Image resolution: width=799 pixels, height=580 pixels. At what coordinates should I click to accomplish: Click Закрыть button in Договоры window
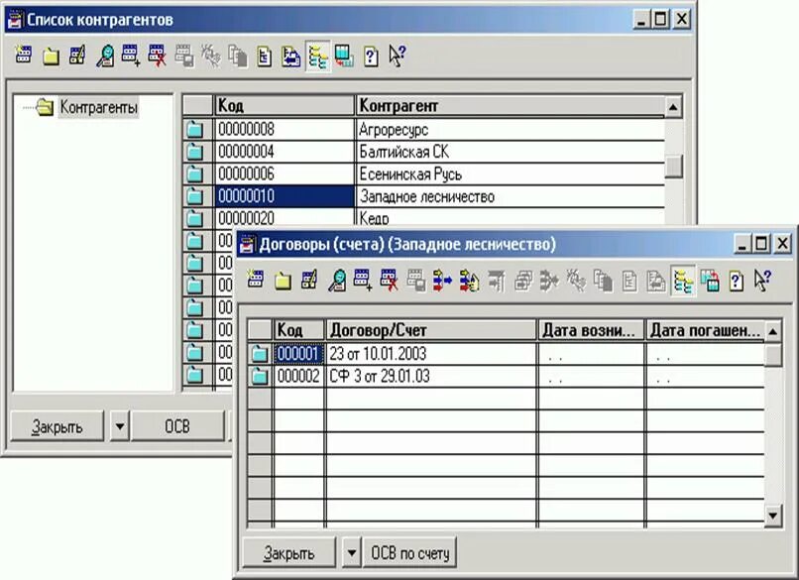point(288,552)
